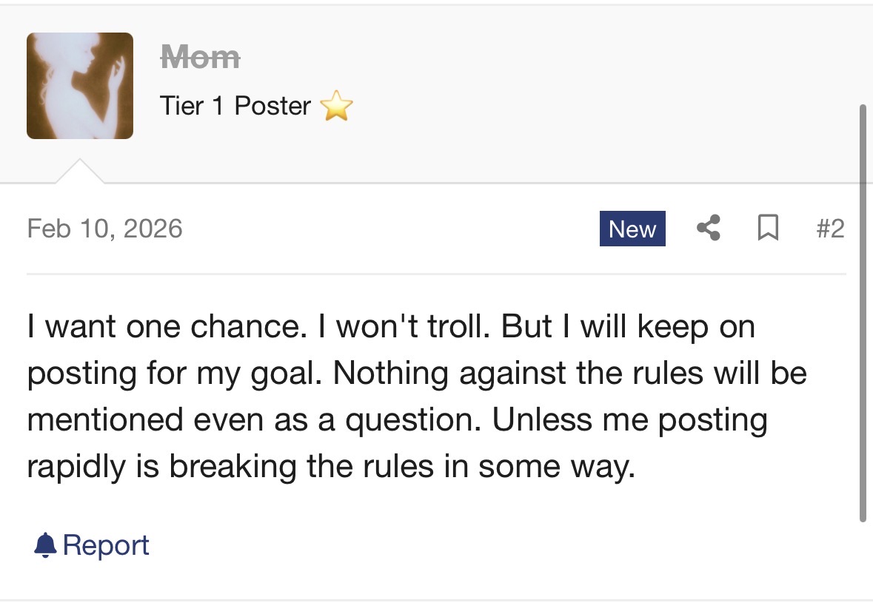
Task: Click the share icon on post #2
Action: (709, 229)
